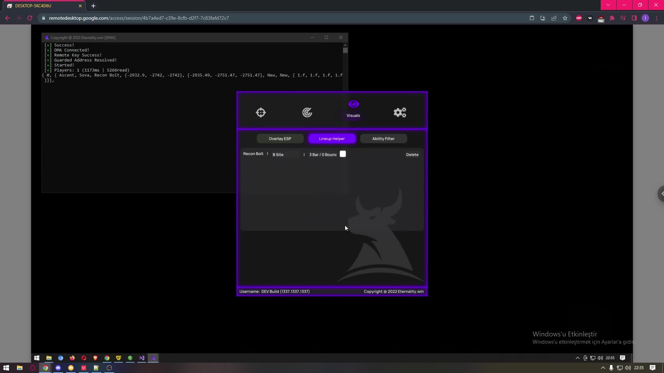Delete the Recon Bolt lineup entry
The image size is (664, 373).
coord(412,155)
